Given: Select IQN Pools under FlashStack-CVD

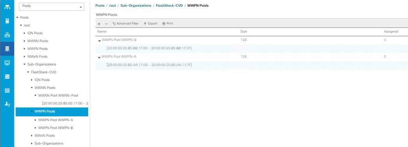Looking at the screenshot, I should [x=42, y=80].
